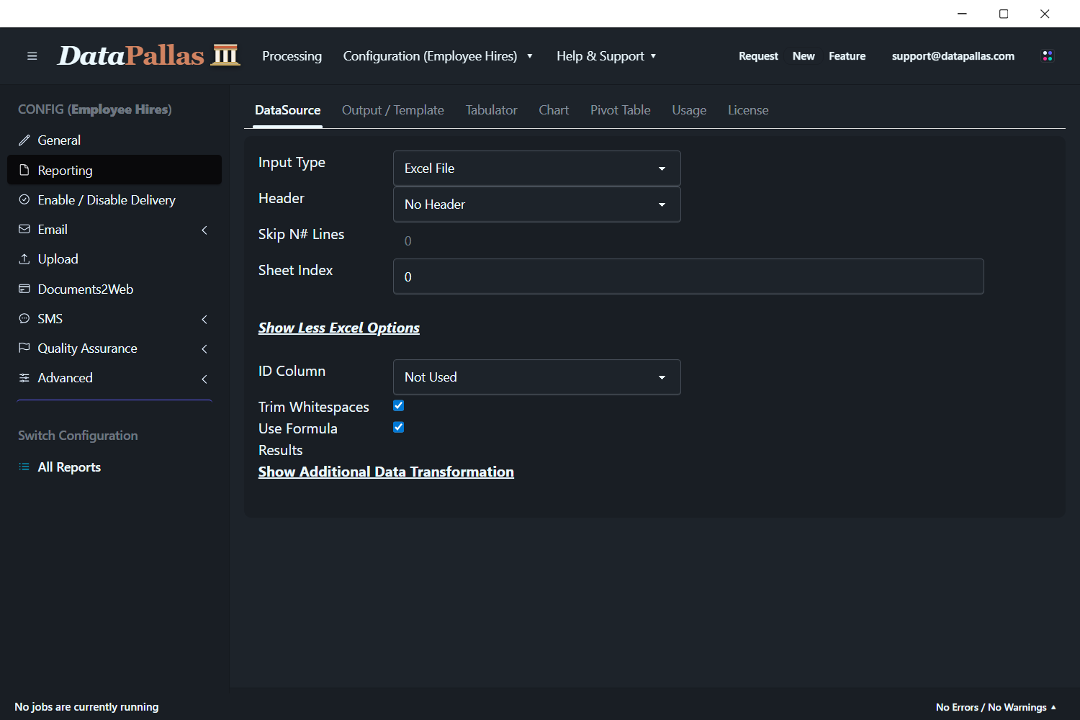The height and width of the screenshot is (720, 1080).
Task: Switch to the Chart tab
Action: [x=554, y=110]
